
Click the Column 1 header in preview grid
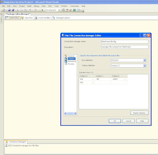pos(103,76)
